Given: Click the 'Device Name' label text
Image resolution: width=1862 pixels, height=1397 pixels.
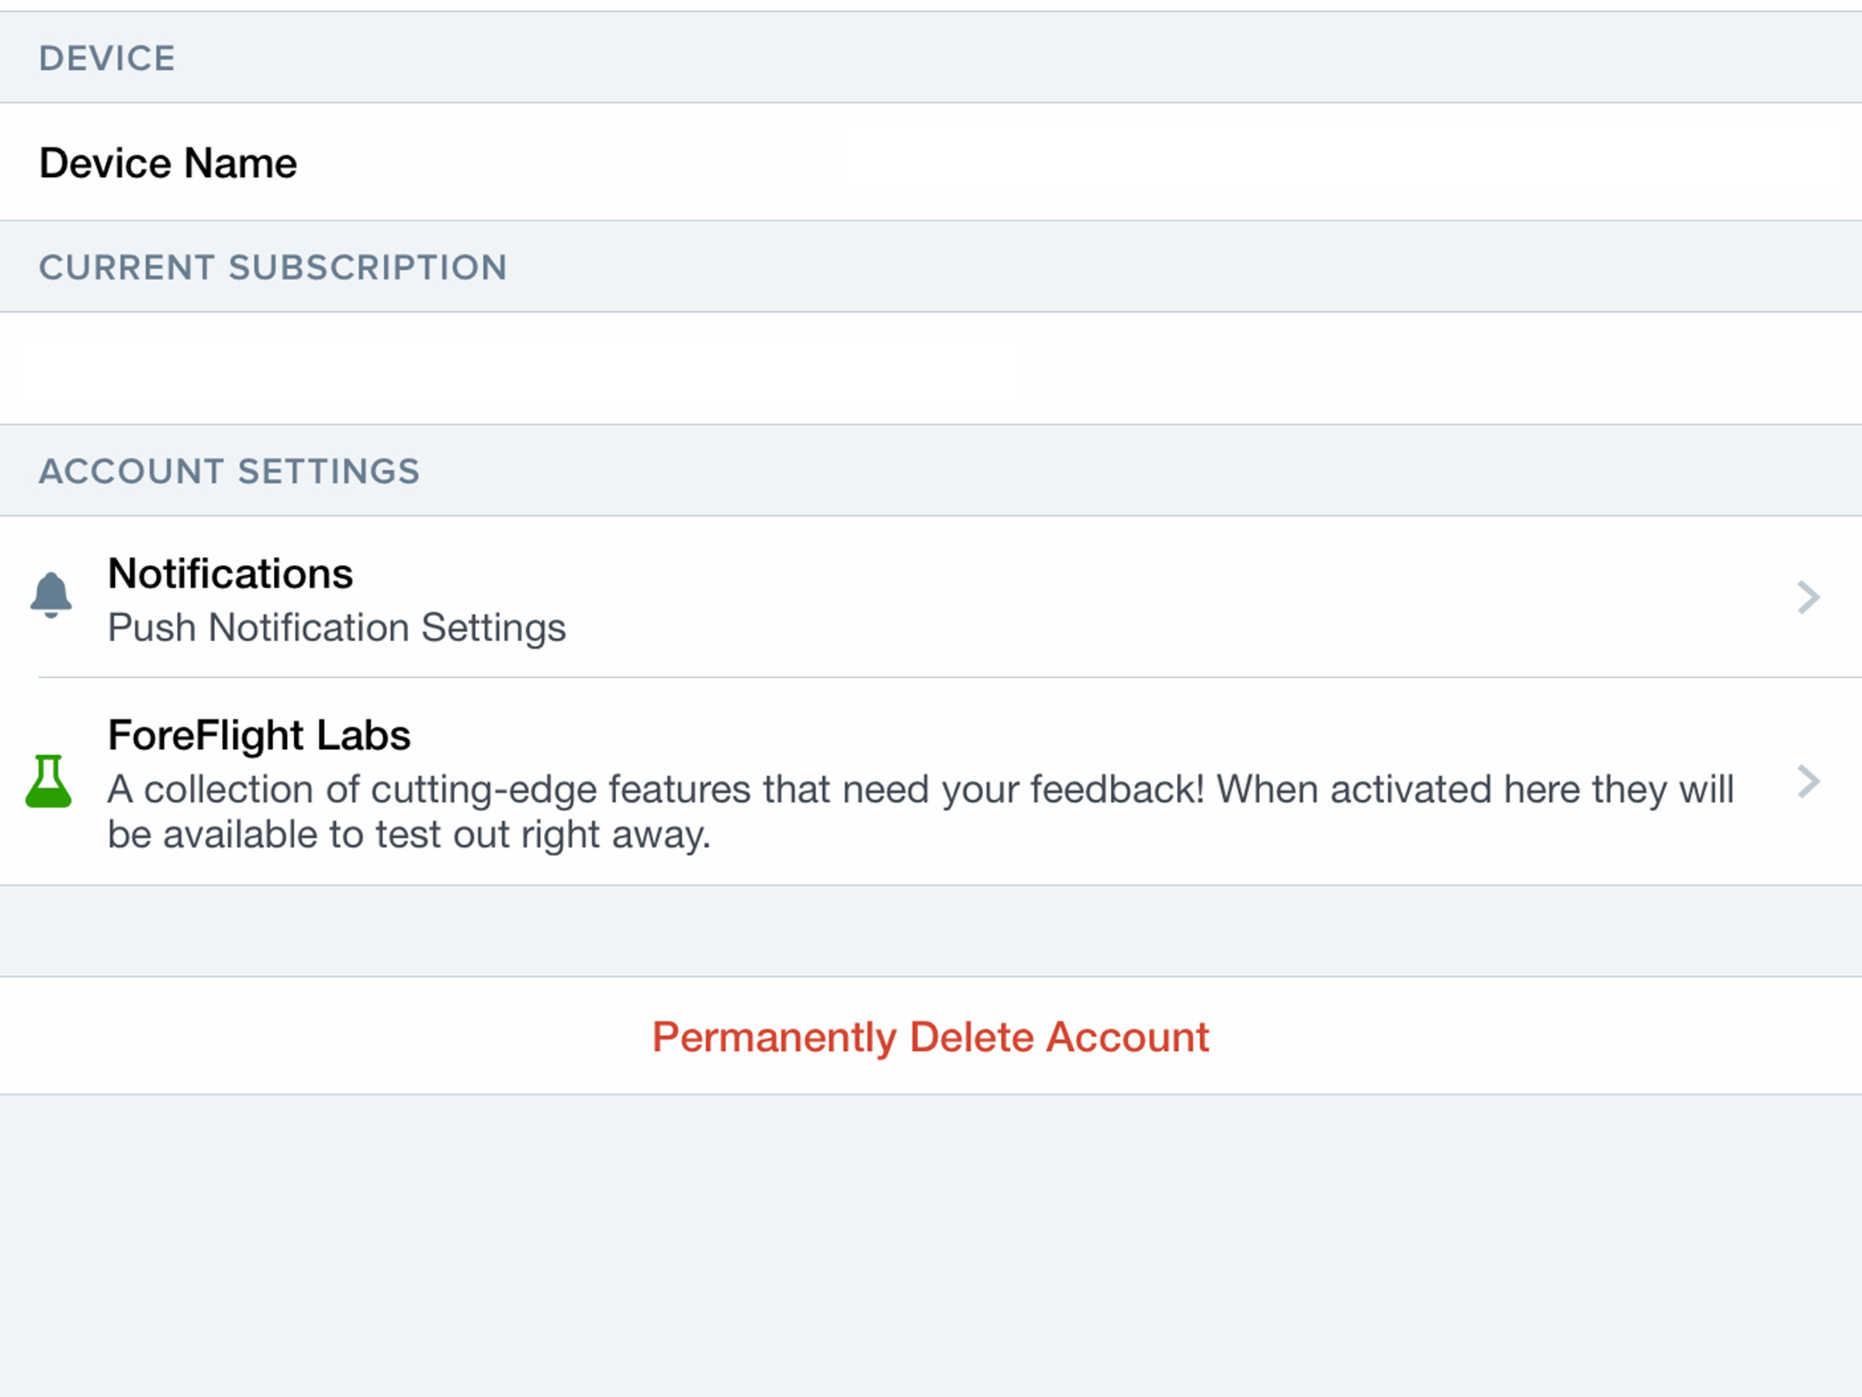Looking at the screenshot, I should pyautogui.click(x=168, y=162).
